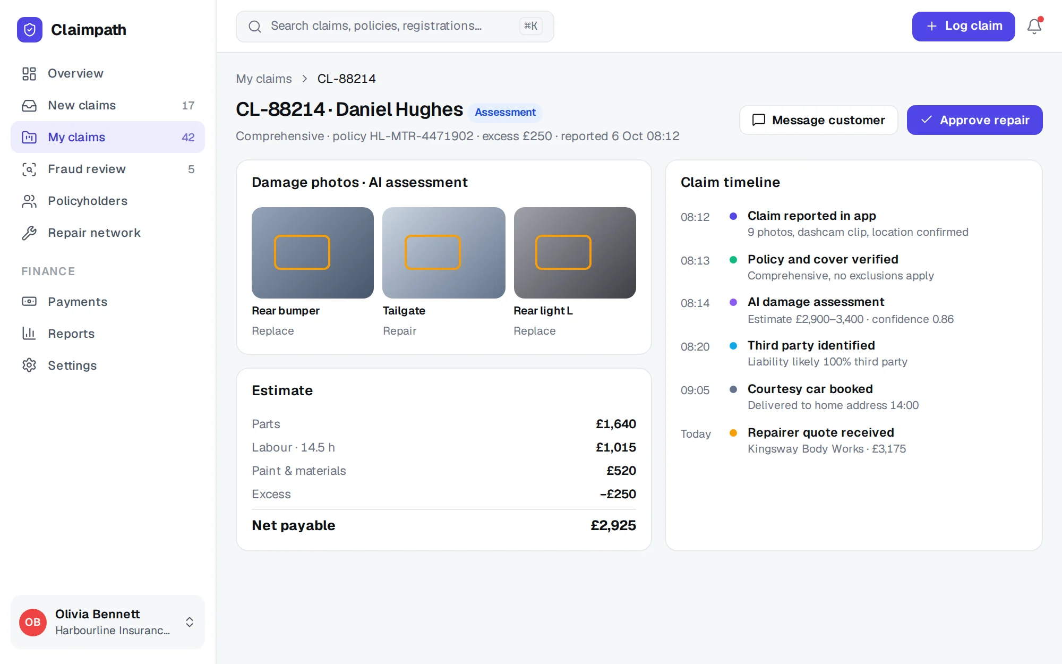Click the Settings gear icon

(29, 365)
